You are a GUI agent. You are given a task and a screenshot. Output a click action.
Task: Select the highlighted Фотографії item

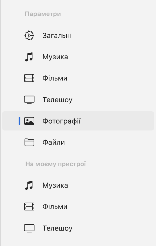78,121
